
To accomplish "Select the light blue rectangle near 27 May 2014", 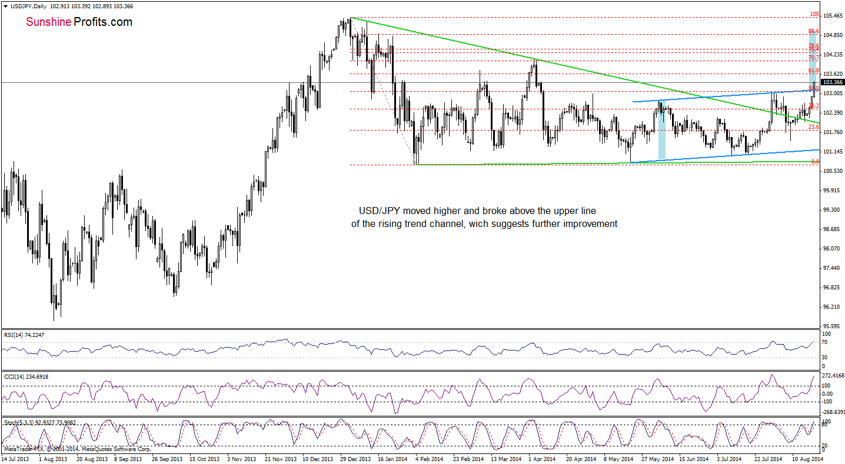I will click(662, 131).
